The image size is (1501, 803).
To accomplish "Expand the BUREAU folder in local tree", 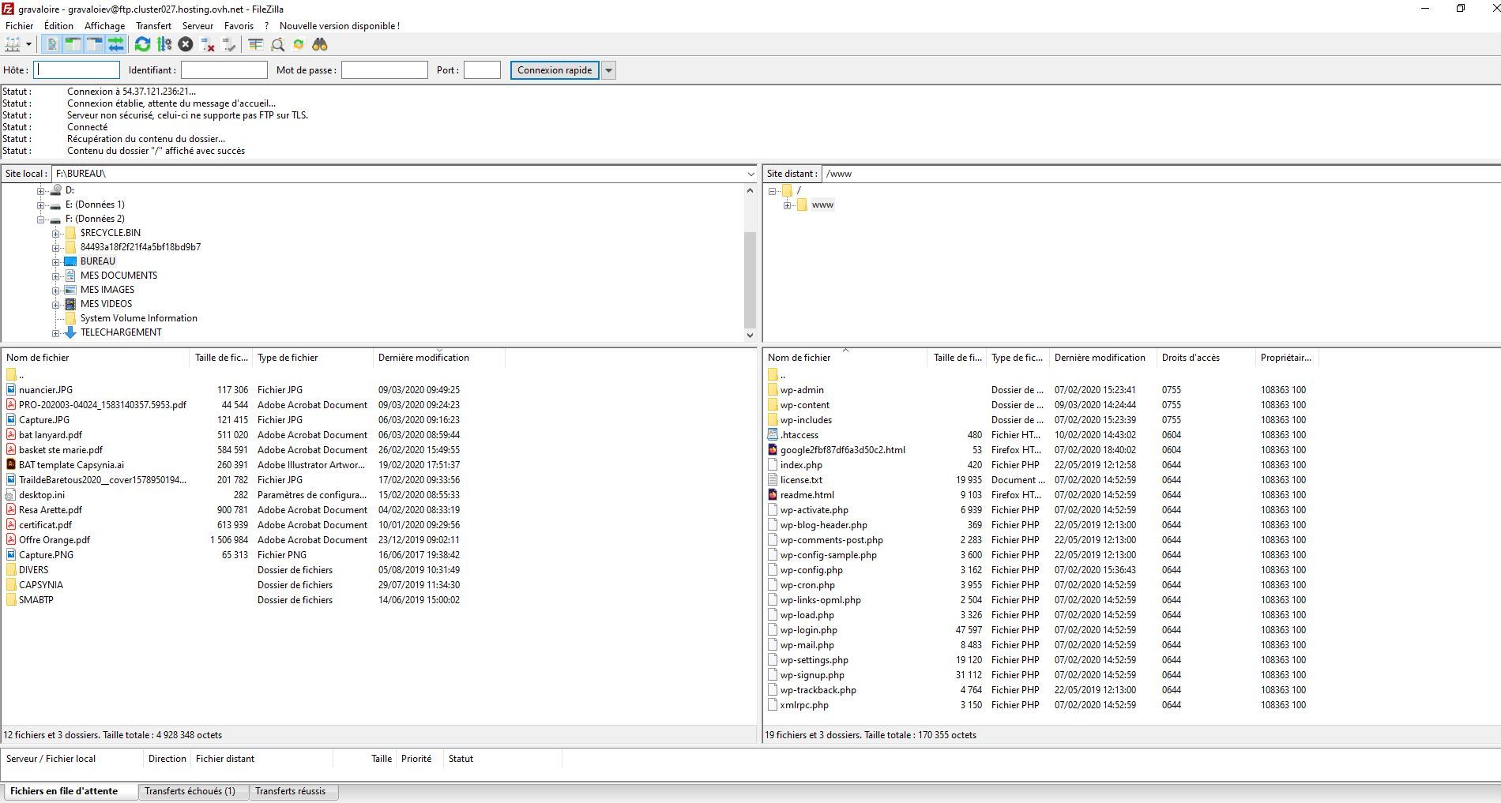I will (x=56, y=261).
